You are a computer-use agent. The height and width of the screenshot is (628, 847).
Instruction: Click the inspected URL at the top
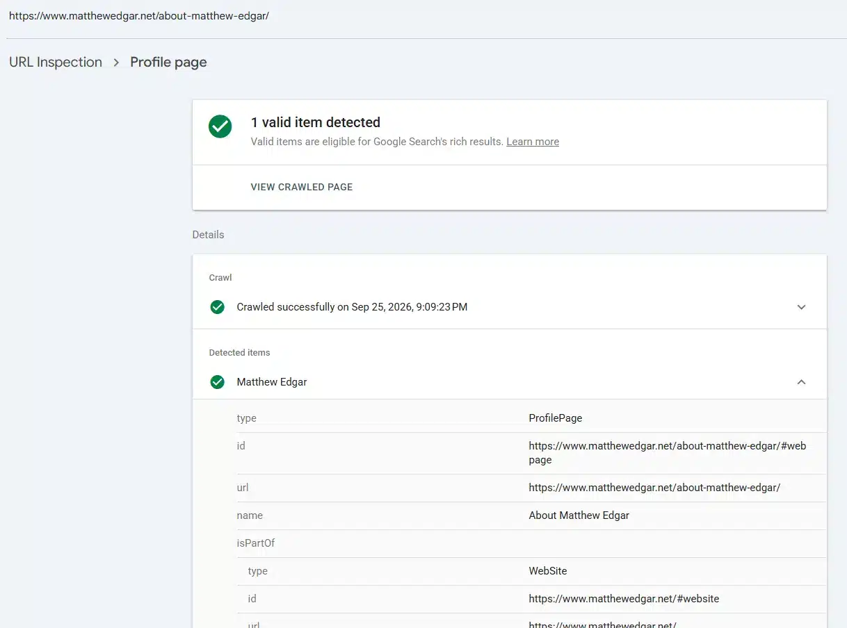[x=139, y=15]
